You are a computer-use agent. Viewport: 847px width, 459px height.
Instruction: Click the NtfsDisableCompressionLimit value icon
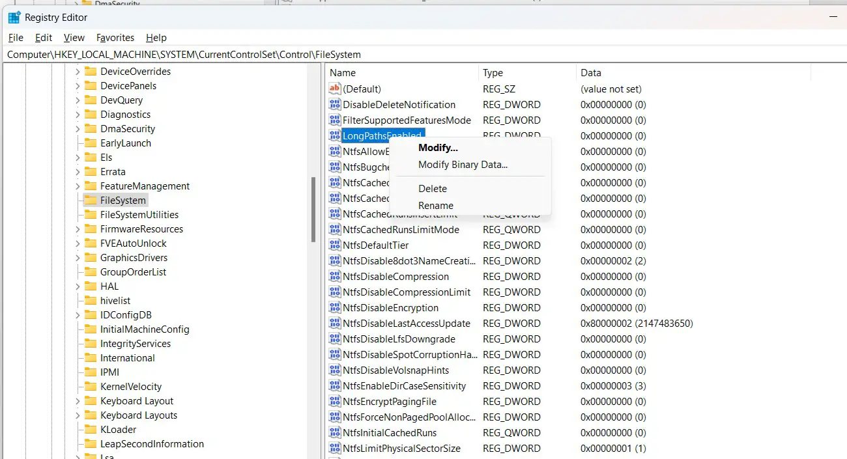pos(335,292)
